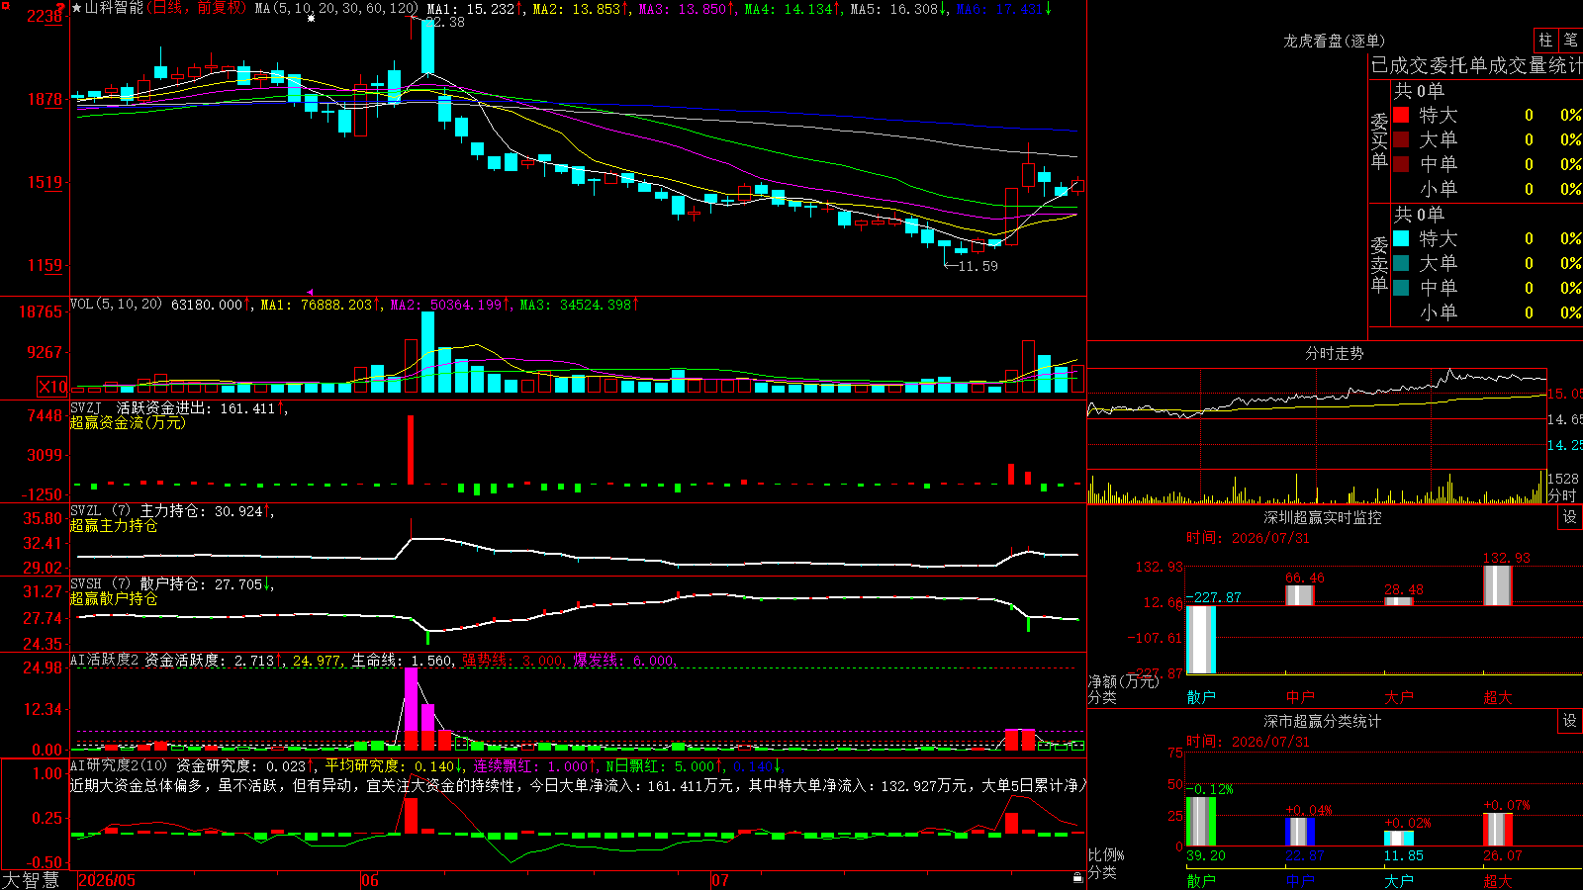The height and width of the screenshot is (890, 1583).
Task: Click the 山科智能 stock name
Action: 114,8
